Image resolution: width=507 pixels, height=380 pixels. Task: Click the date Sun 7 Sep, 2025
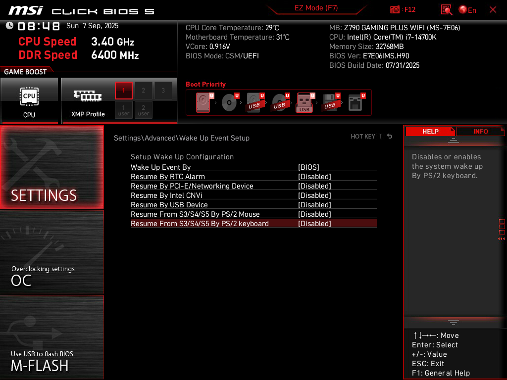(x=93, y=26)
